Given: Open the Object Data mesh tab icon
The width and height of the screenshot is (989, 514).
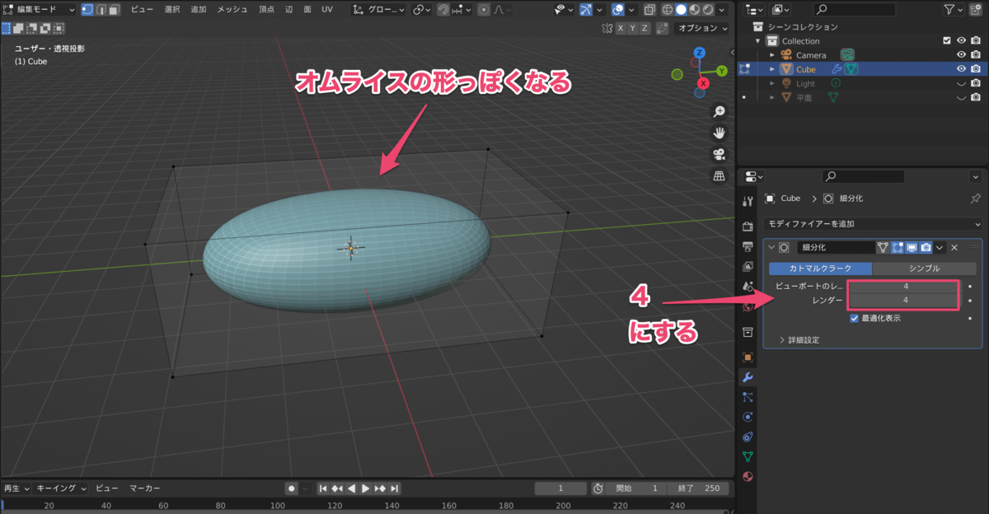Looking at the screenshot, I should click(748, 456).
